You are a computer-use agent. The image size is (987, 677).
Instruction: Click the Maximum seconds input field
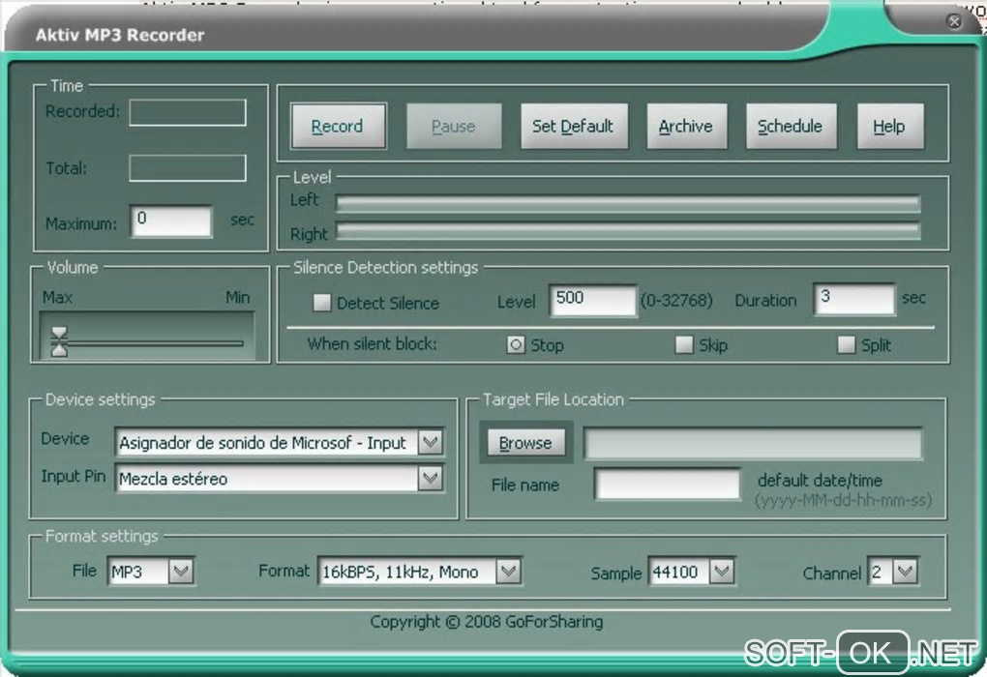coord(170,221)
